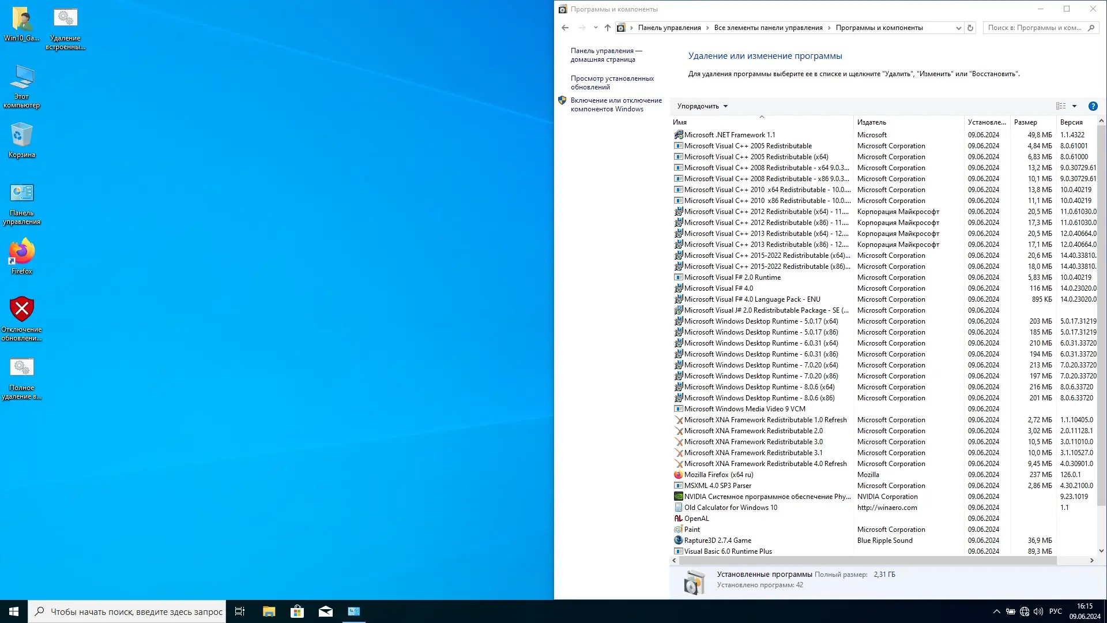Open Просмотр установленных обновлений

point(612,82)
